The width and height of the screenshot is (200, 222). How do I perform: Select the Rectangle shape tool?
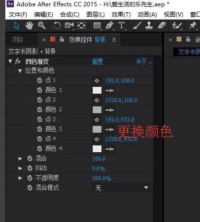click(97, 25)
